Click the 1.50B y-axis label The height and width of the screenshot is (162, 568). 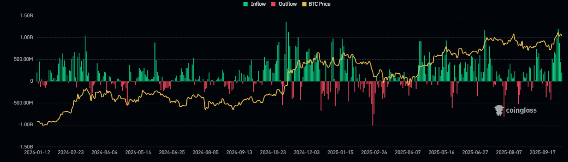(26, 16)
